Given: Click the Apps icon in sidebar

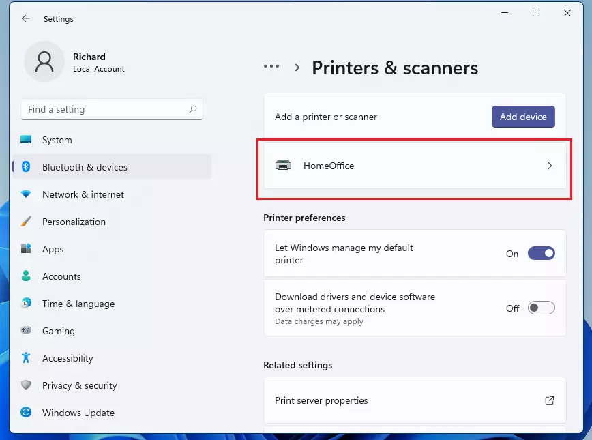Looking at the screenshot, I should (26, 248).
